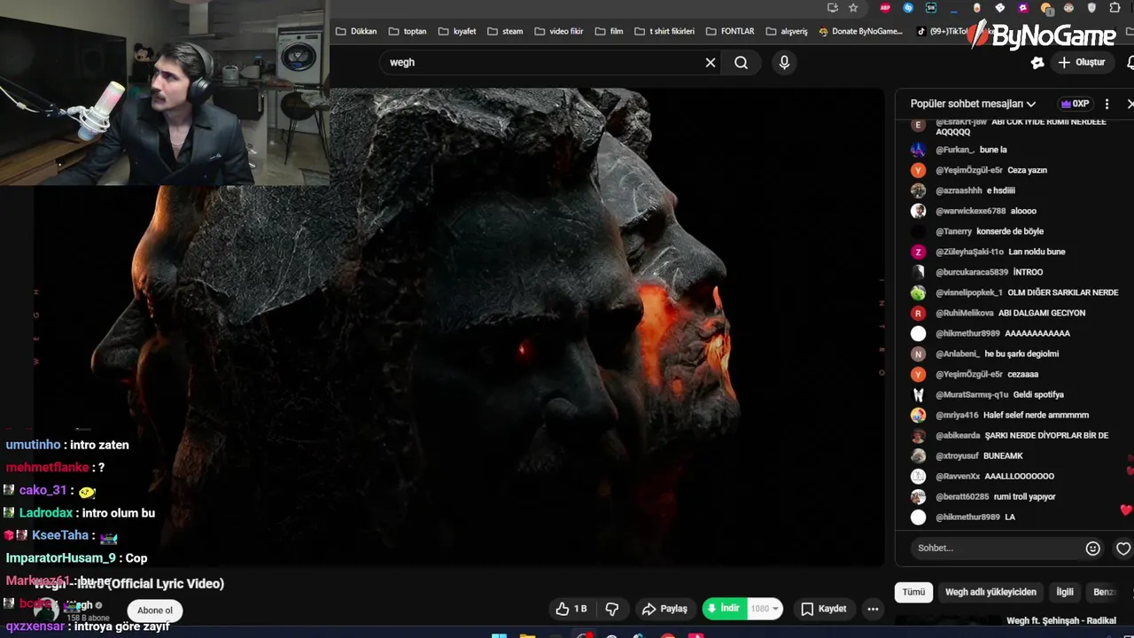The image size is (1134, 638).
Task: Click the install app icon in address bar
Action: (x=833, y=8)
